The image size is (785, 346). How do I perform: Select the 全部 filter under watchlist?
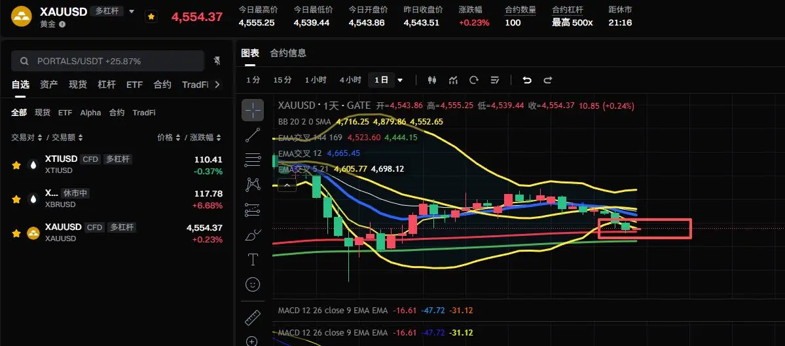point(19,113)
